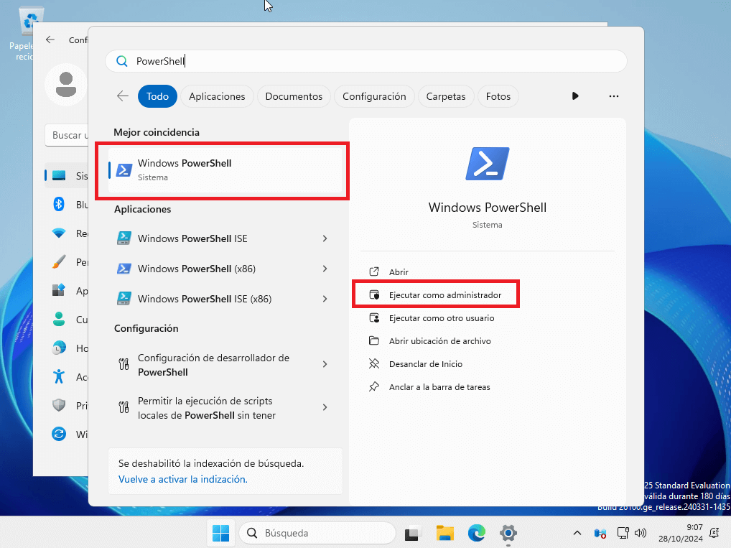Switch to the Aplicaciones filter

coord(217,96)
